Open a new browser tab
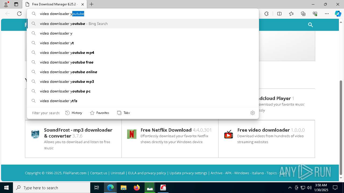This screenshot has height=193, width=344. [92, 4]
